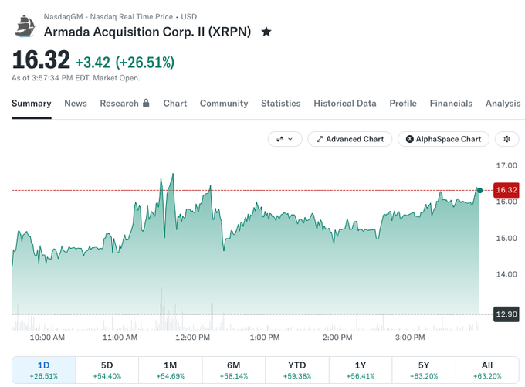Click the current price marker dot
This screenshot has width=525, height=387.
coord(479,190)
